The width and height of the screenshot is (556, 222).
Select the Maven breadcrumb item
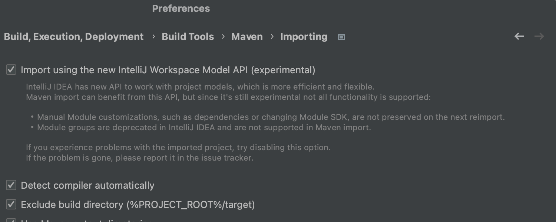pos(247,37)
